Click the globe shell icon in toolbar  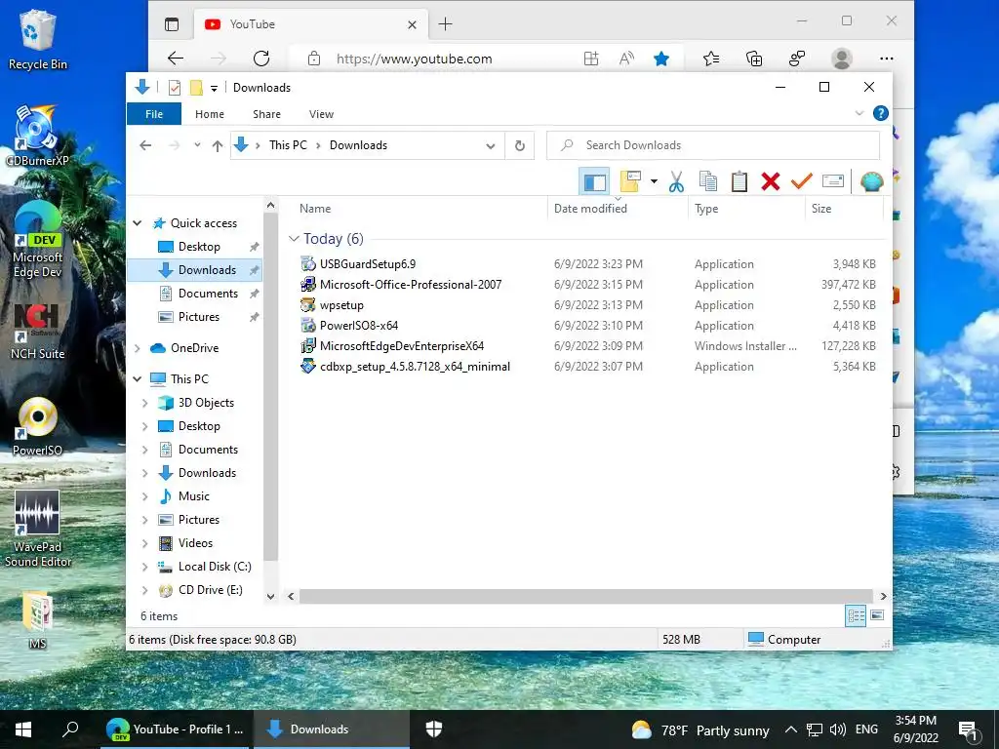[x=871, y=181]
